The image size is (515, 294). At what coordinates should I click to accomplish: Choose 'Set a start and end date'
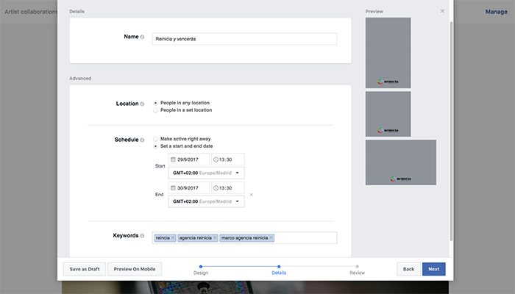tap(156, 146)
